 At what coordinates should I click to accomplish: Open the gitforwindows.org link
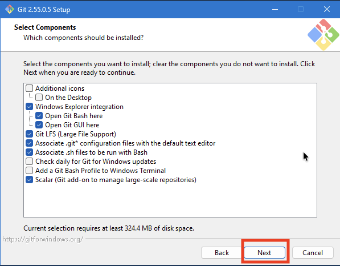click(x=43, y=239)
